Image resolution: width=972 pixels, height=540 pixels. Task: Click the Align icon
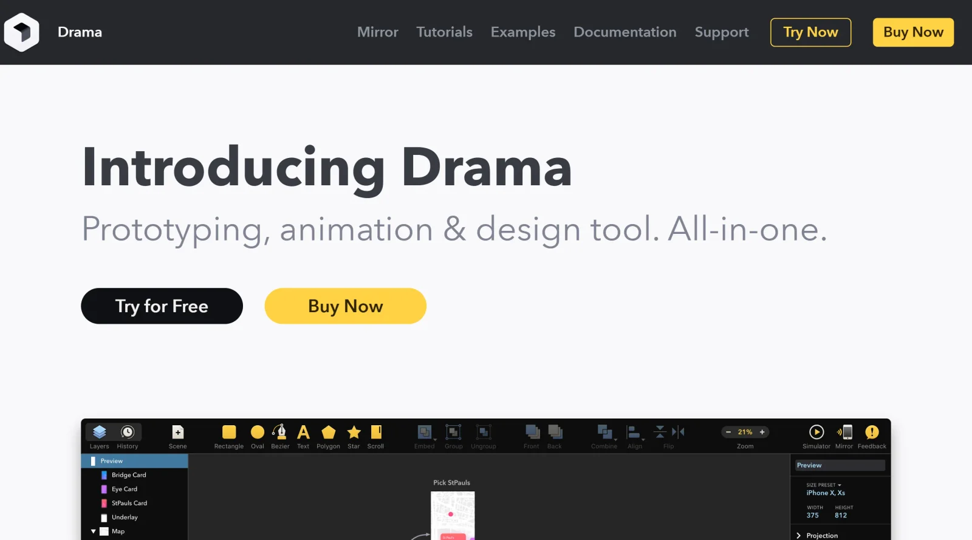coord(633,432)
